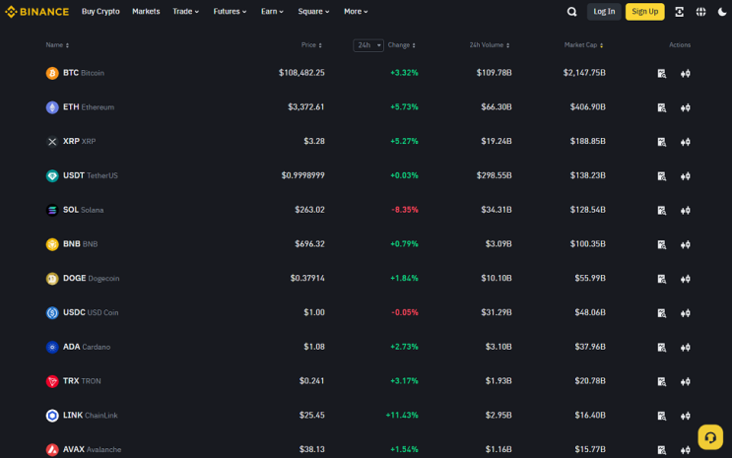Viewport: 732px width, 458px height.
Task: Open the Markets menu item
Action: [x=146, y=11]
